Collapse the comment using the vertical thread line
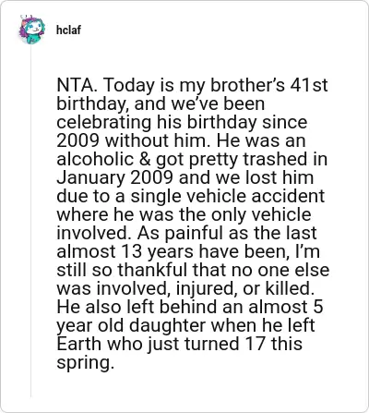 [30, 221]
